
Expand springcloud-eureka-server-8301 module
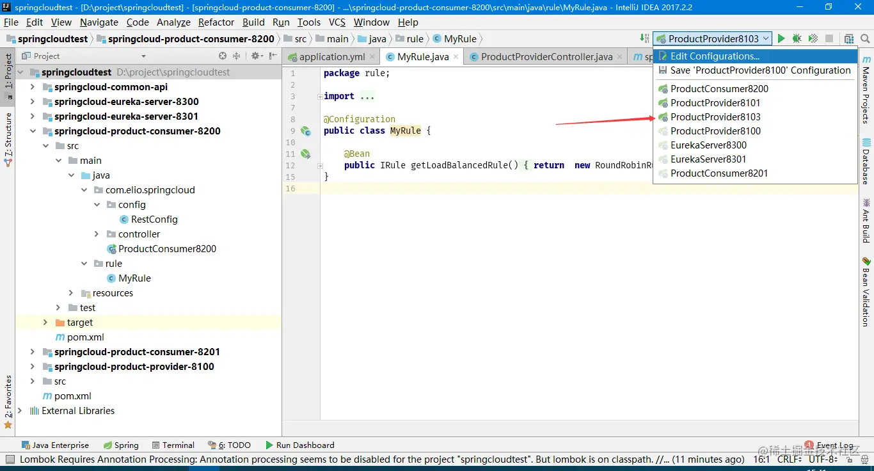33,116
